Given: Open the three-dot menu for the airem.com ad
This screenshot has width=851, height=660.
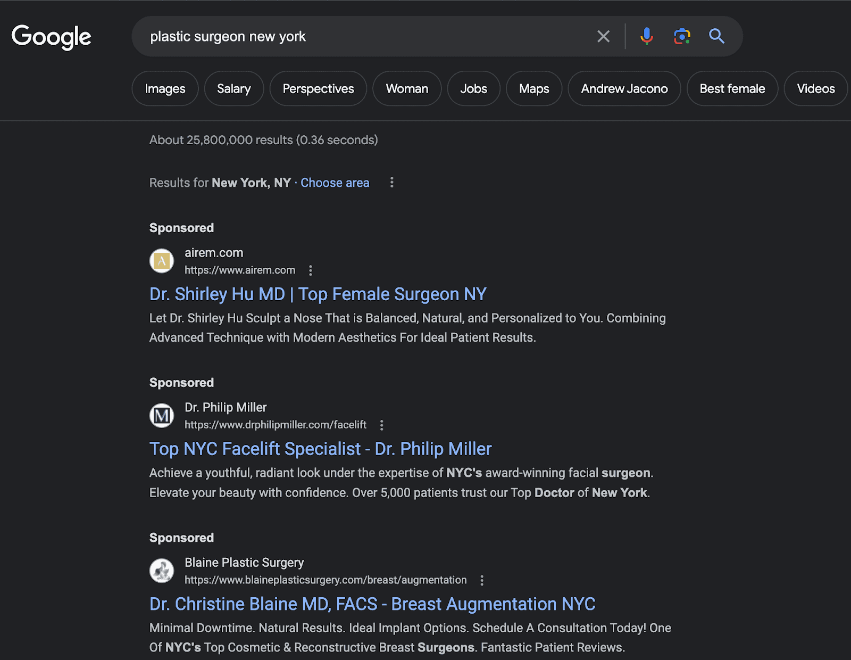Looking at the screenshot, I should pyautogui.click(x=311, y=270).
